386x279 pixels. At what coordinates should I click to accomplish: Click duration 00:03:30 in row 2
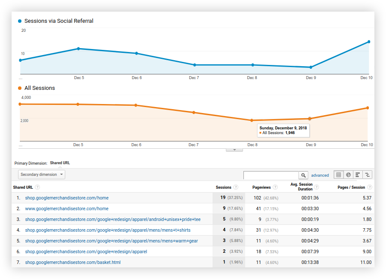(310, 209)
